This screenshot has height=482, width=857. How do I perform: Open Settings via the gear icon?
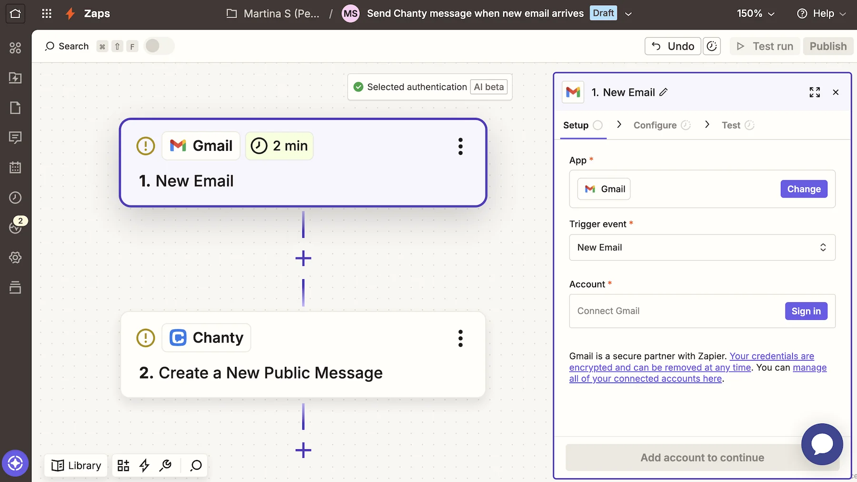16,257
